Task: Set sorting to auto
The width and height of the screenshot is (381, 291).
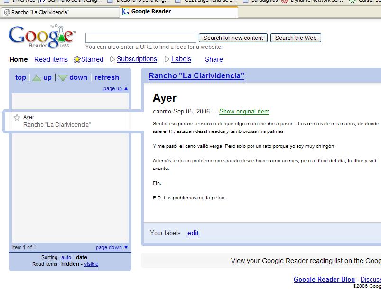Action: tap(66, 257)
